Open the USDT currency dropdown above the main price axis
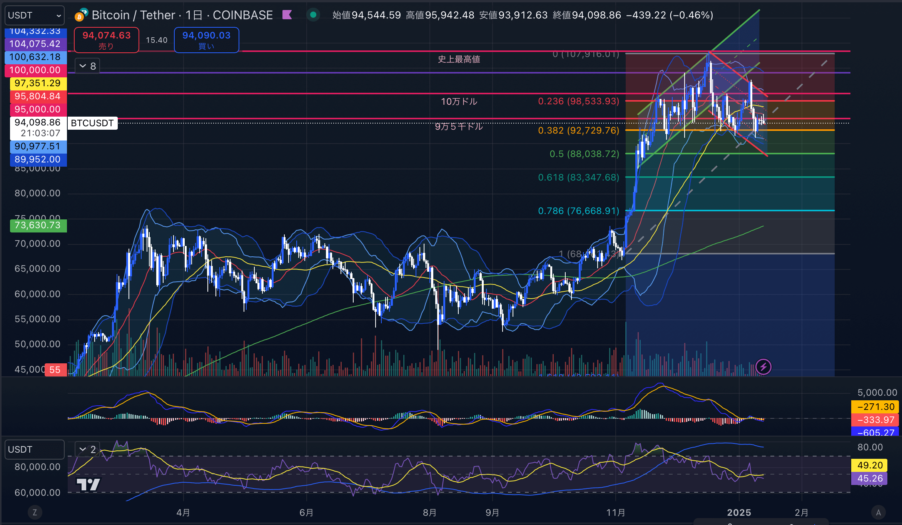This screenshot has height=525, width=902. pos(34,15)
